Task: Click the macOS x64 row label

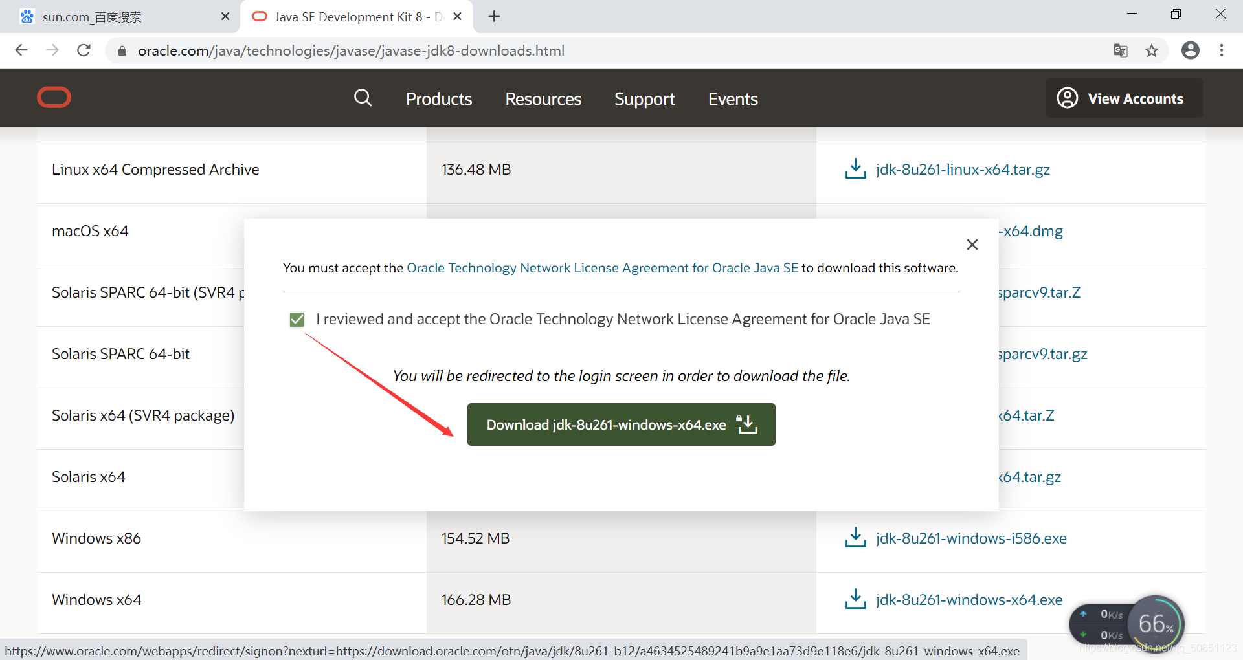Action: [90, 231]
